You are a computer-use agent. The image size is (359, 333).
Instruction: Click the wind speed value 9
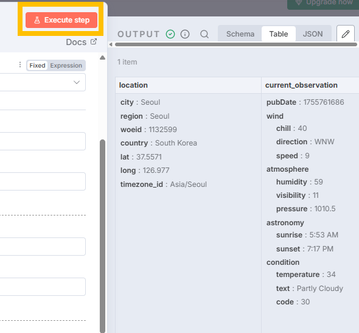tap(307, 156)
